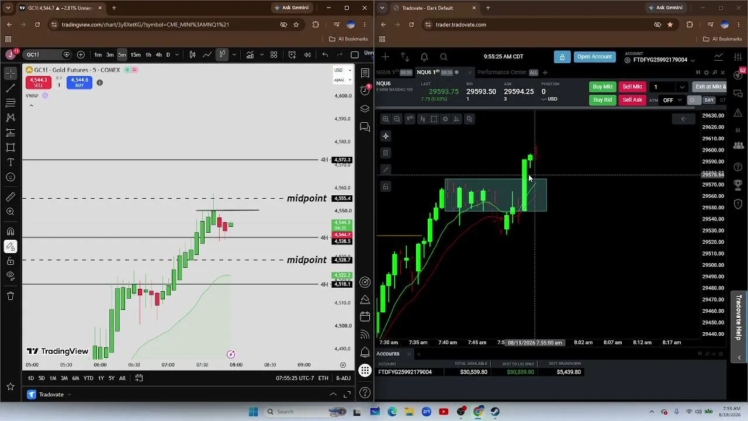
Task: Open Ask Gemini in the TradingView browser window
Action: coord(291,8)
